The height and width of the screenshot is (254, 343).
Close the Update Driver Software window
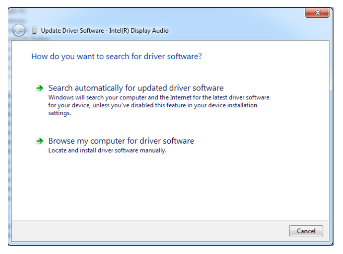point(317,12)
